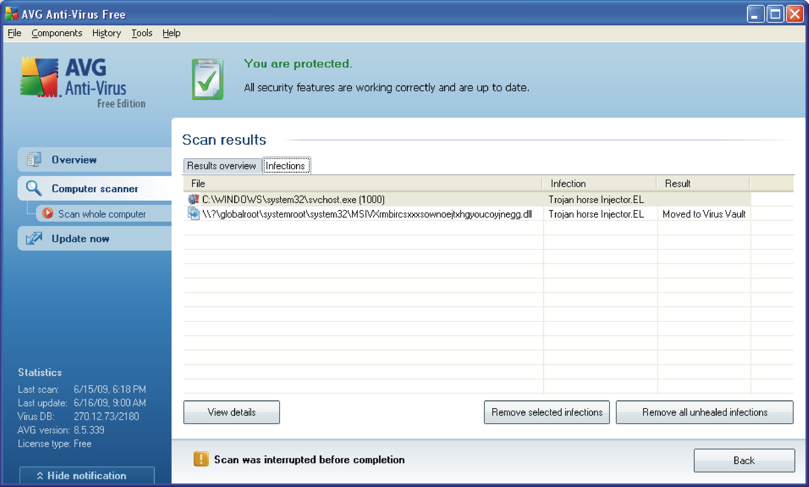The image size is (809, 487).
Task: Open the Components menu
Action: pos(57,33)
